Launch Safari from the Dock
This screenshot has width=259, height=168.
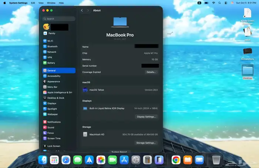click(x=66, y=160)
